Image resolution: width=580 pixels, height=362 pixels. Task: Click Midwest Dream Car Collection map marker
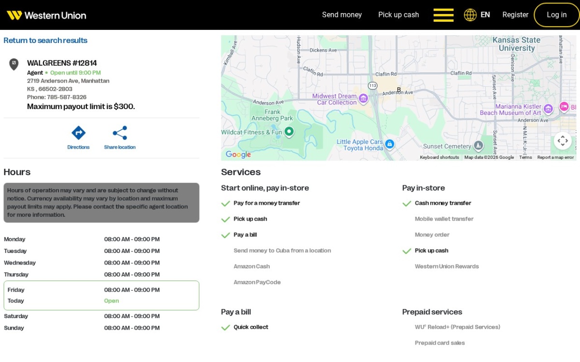pyautogui.click(x=363, y=98)
